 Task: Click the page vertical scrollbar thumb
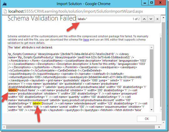tap(163, 71)
